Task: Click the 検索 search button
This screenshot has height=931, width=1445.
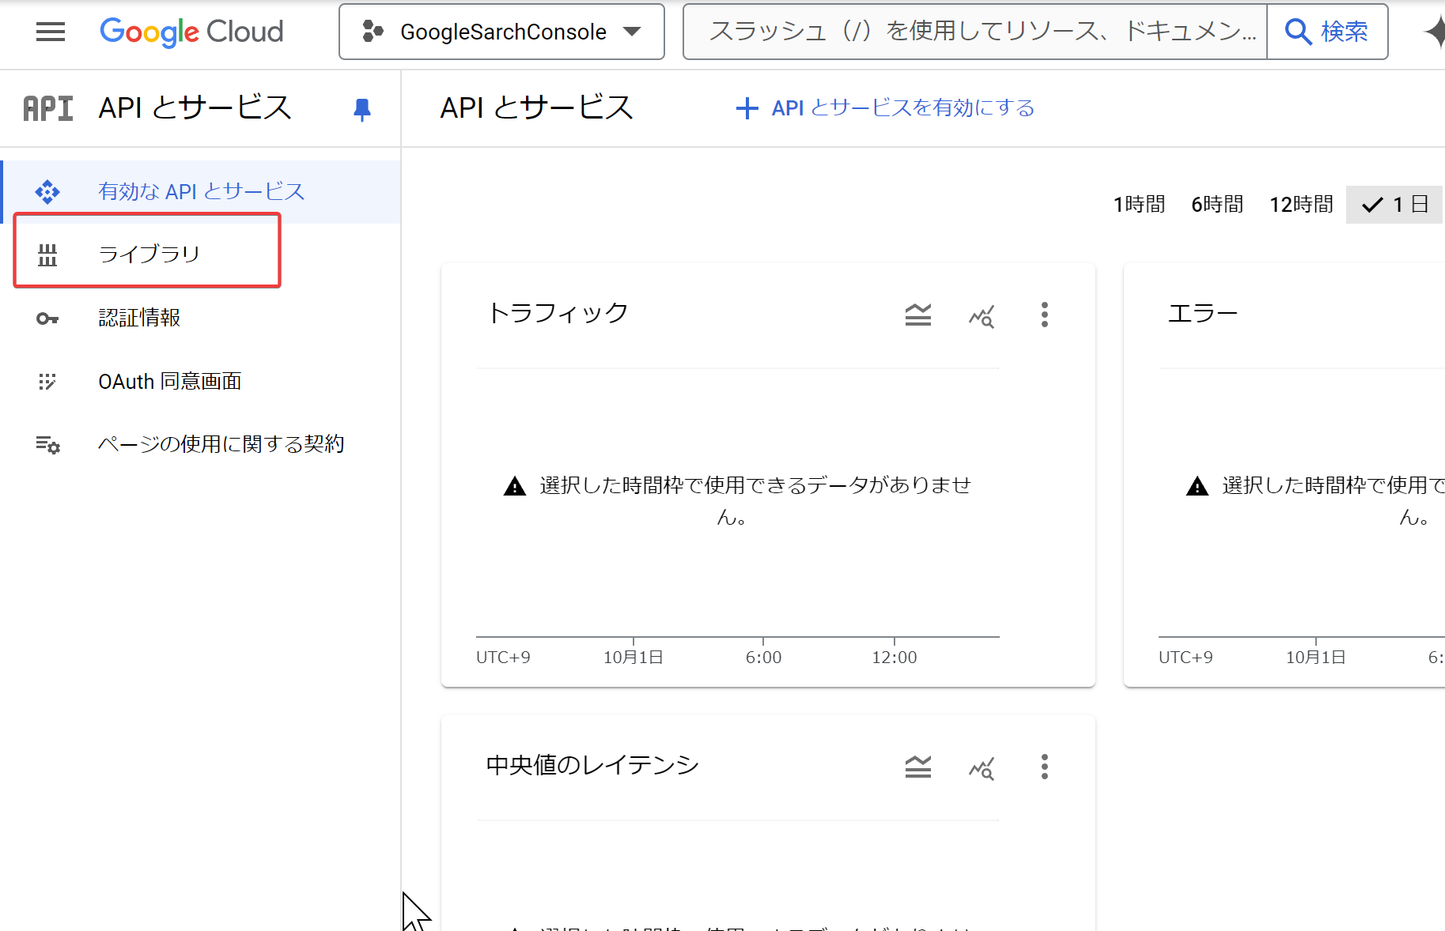Action: [1327, 32]
